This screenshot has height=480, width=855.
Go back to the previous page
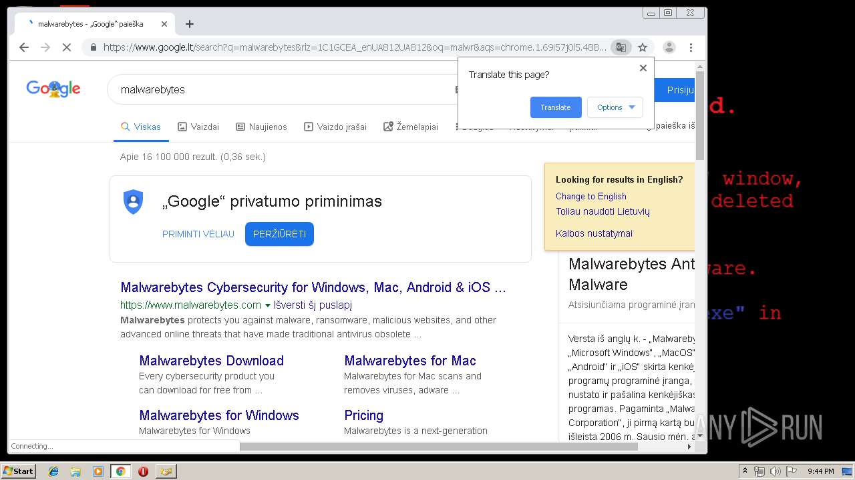click(24, 47)
